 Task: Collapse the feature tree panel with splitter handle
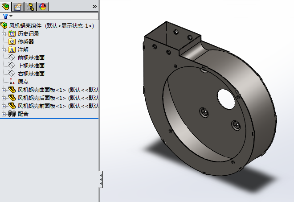point(101,179)
